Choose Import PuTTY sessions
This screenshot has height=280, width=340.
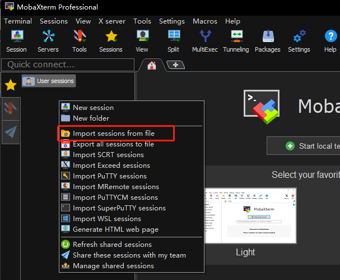pyautogui.click(x=132, y=176)
